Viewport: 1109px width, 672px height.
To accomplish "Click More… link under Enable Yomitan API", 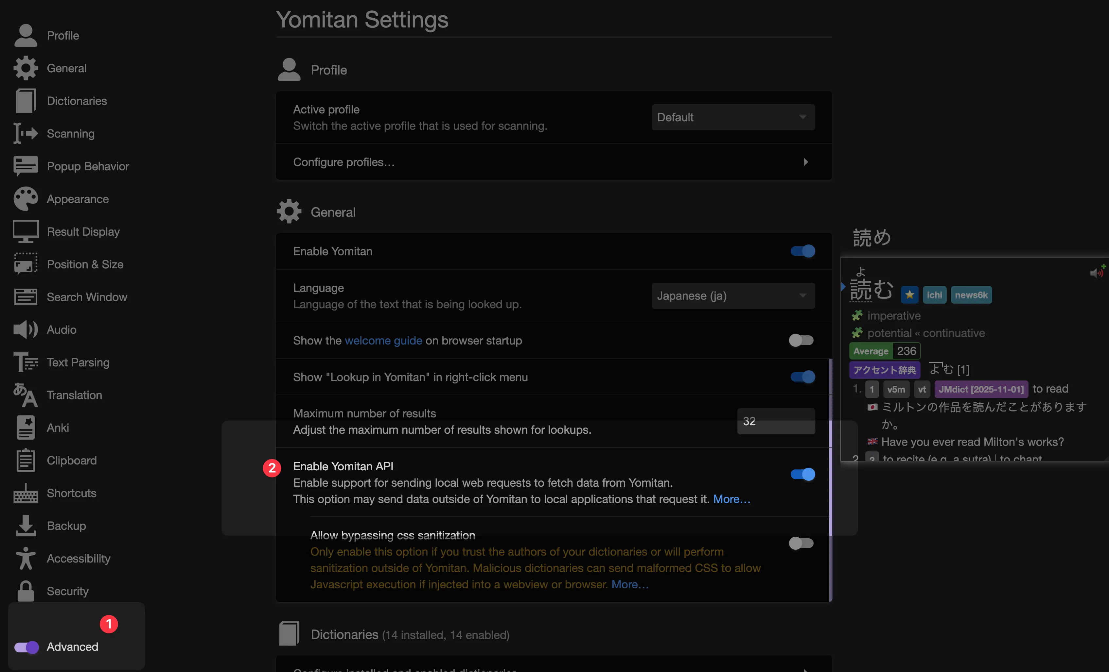I will point(732,499).
